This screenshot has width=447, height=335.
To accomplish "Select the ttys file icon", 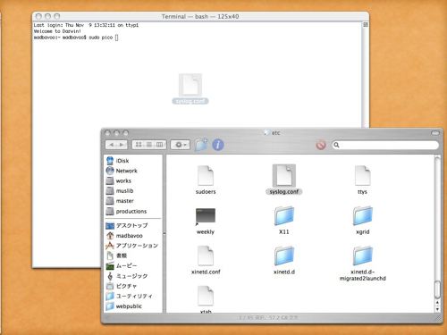I will (x=363, y=176).
